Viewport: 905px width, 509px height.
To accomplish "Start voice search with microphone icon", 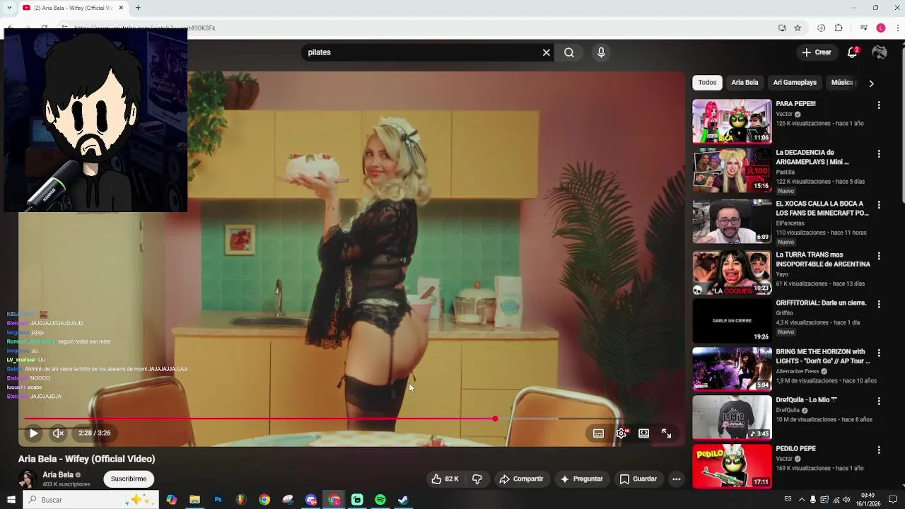I will point(601,52).
